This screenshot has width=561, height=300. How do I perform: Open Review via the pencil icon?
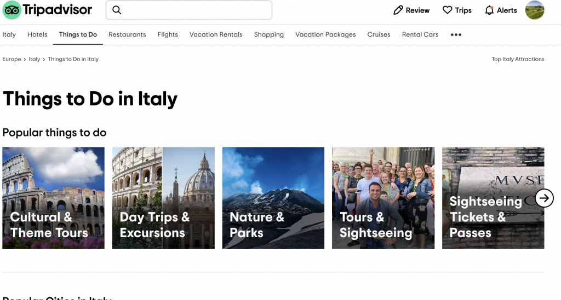coord(398,10)
